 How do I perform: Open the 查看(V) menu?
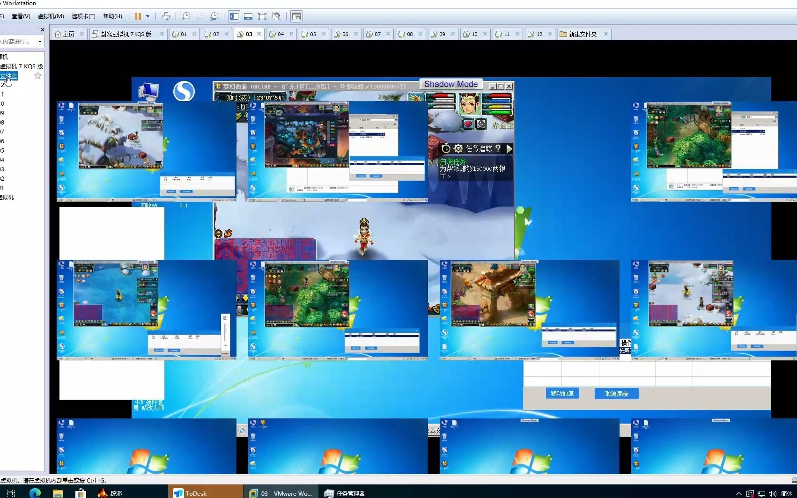pos(21,16)
